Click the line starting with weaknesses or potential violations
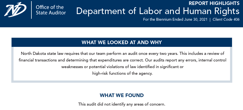Image resolution: width=243 pixels, height=110 pixels. 122,67
